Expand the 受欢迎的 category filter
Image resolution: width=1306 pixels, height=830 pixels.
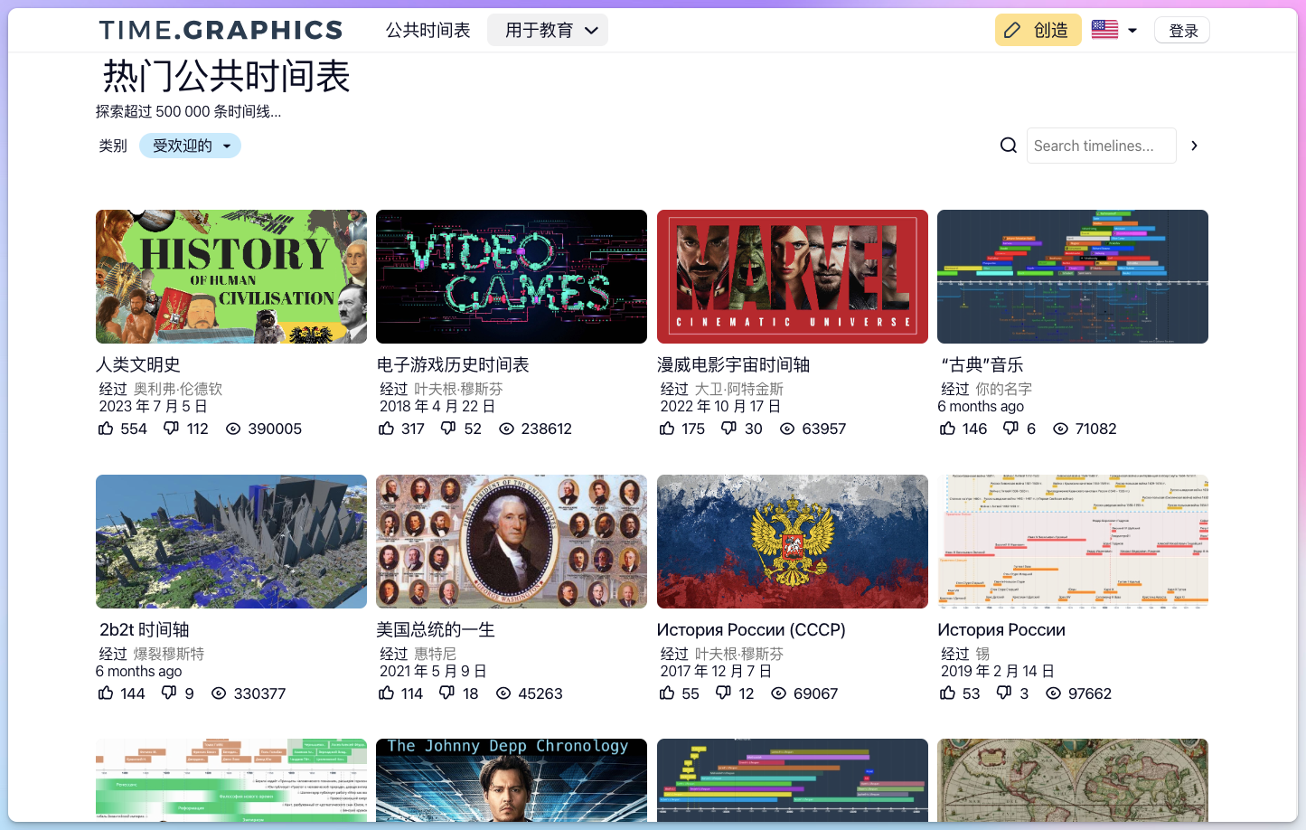[190, 146]
